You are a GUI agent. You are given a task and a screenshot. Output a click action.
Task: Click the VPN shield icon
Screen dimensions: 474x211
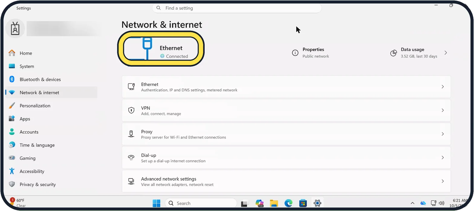pyautogui.click(x=131, y=110)
